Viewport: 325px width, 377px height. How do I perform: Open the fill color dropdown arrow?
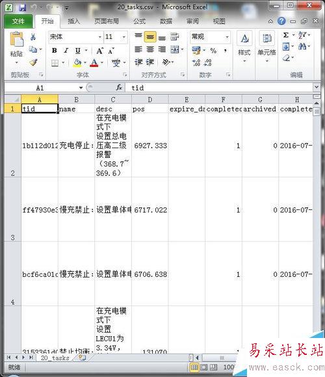85,63
